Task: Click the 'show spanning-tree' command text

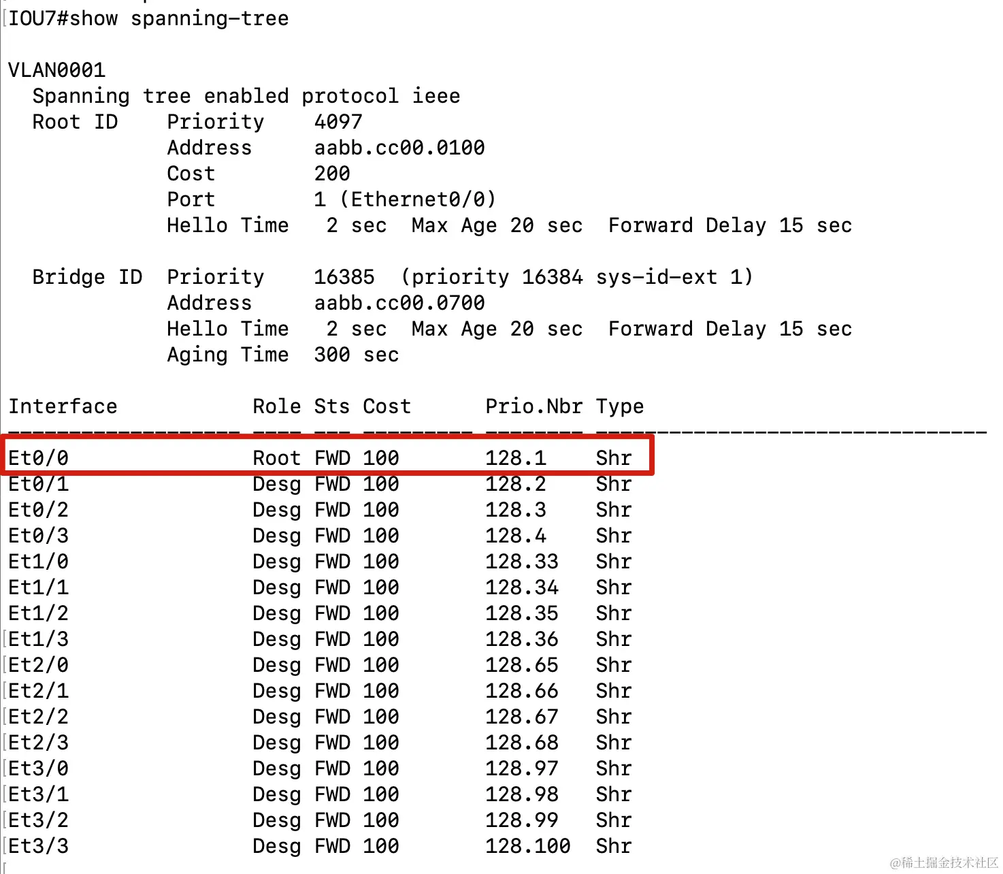Action: [x=179, y=18]
